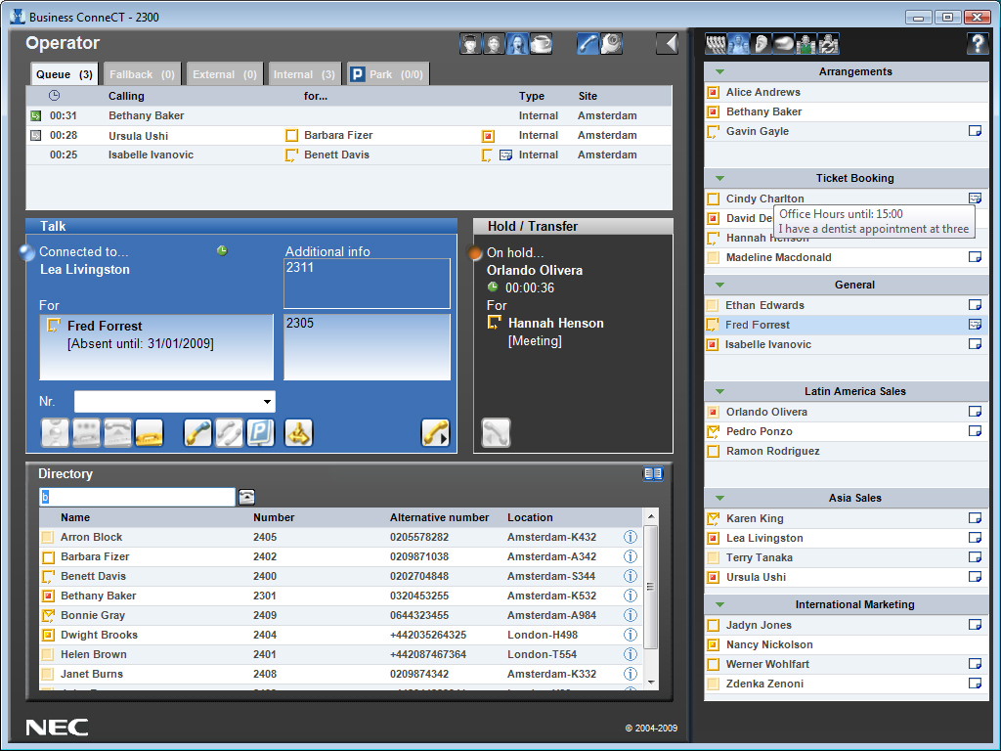This screenshot has width=1001, height=751.
Task: Collapse the side panel with the left arrow
Action: coord(667,43)
